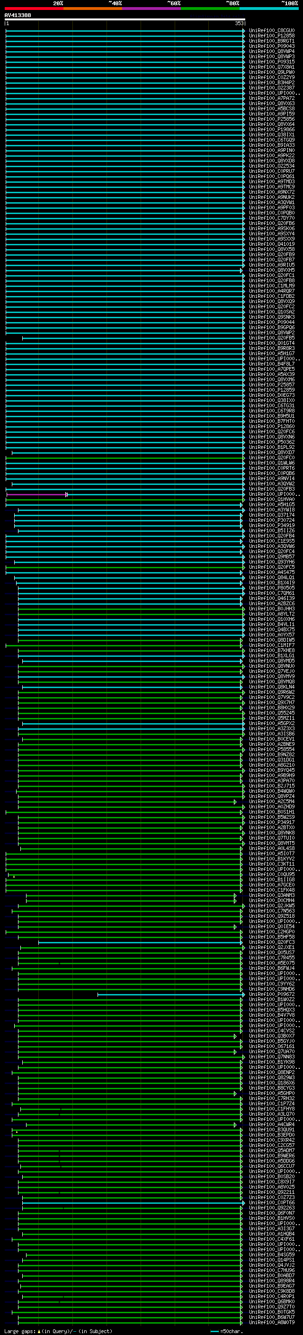Select UniRef100_C4R0P1 label

271,1296
